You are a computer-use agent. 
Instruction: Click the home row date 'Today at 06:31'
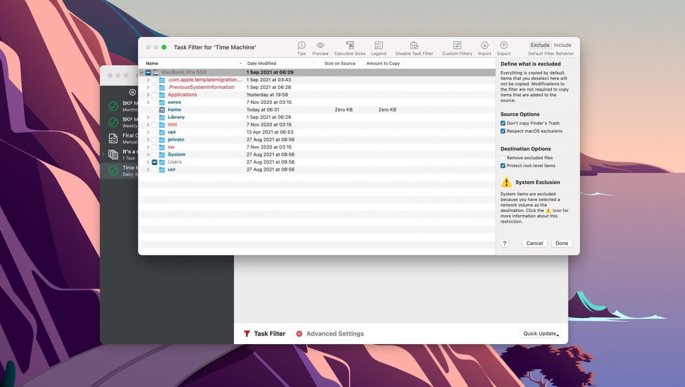[x=263, y=110]
